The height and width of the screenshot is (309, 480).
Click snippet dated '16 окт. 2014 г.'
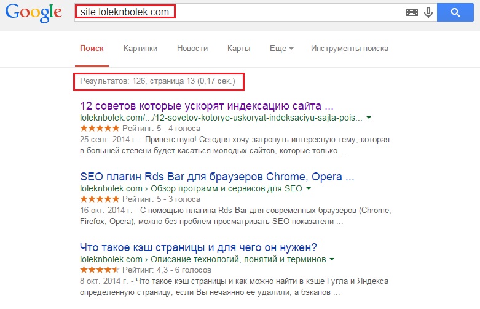click(x=235, y=216)
